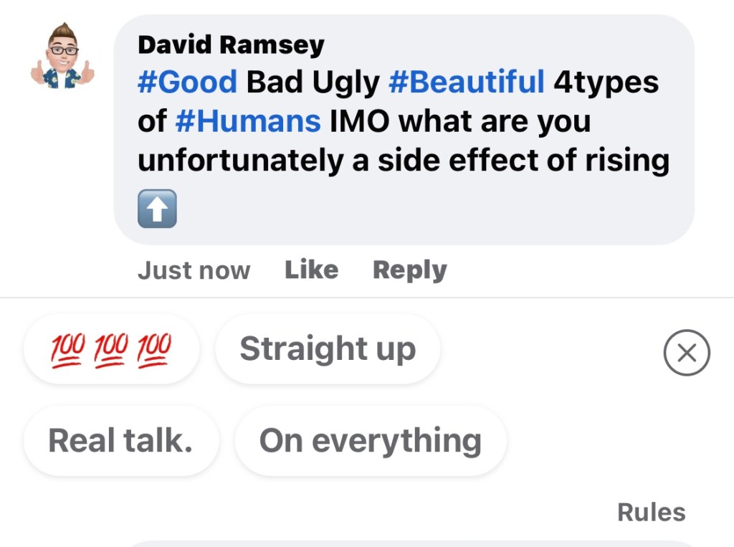Click the '4types' text in the comment
Image resolution: width=734 pixels, height=547 pixels.
click(606, 82)
